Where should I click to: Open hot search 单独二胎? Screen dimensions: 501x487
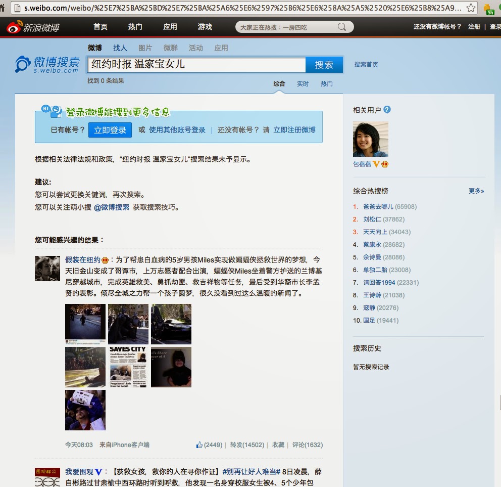click(x=375, y=270)
